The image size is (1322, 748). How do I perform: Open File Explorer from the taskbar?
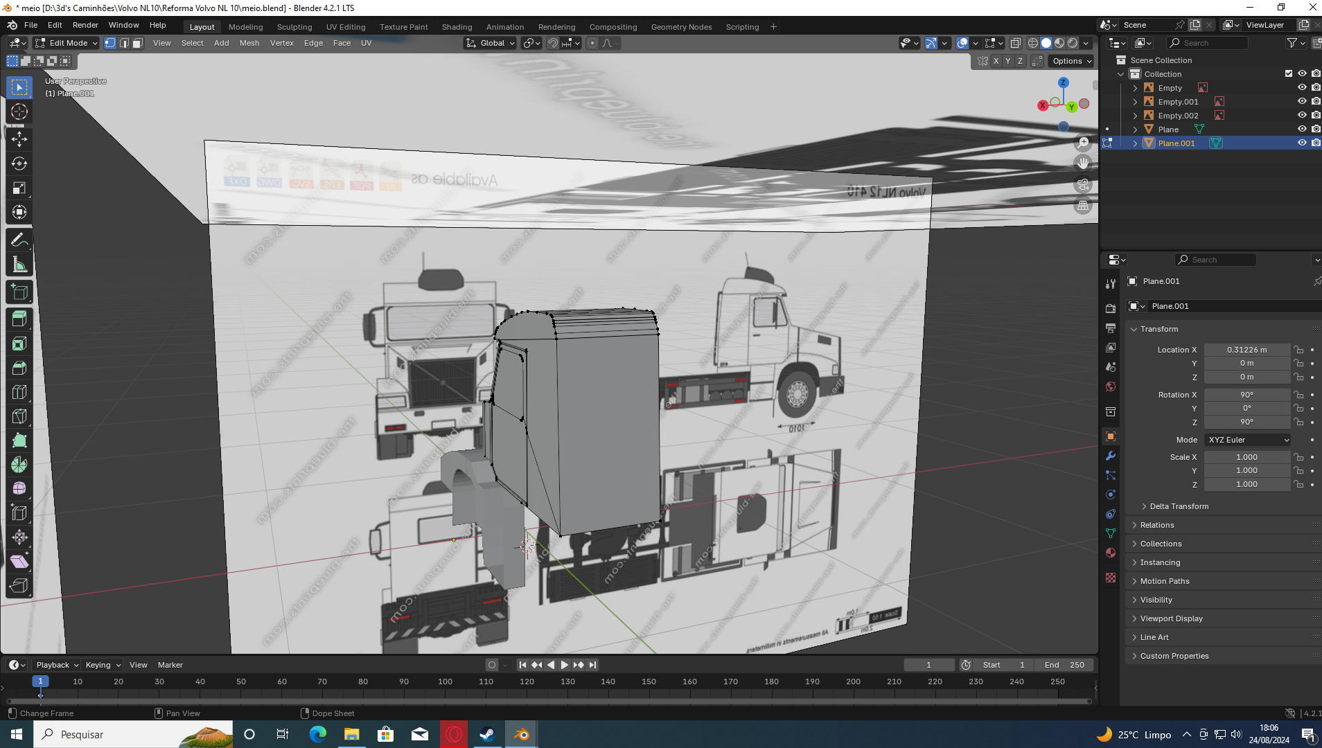coord(352,734)
